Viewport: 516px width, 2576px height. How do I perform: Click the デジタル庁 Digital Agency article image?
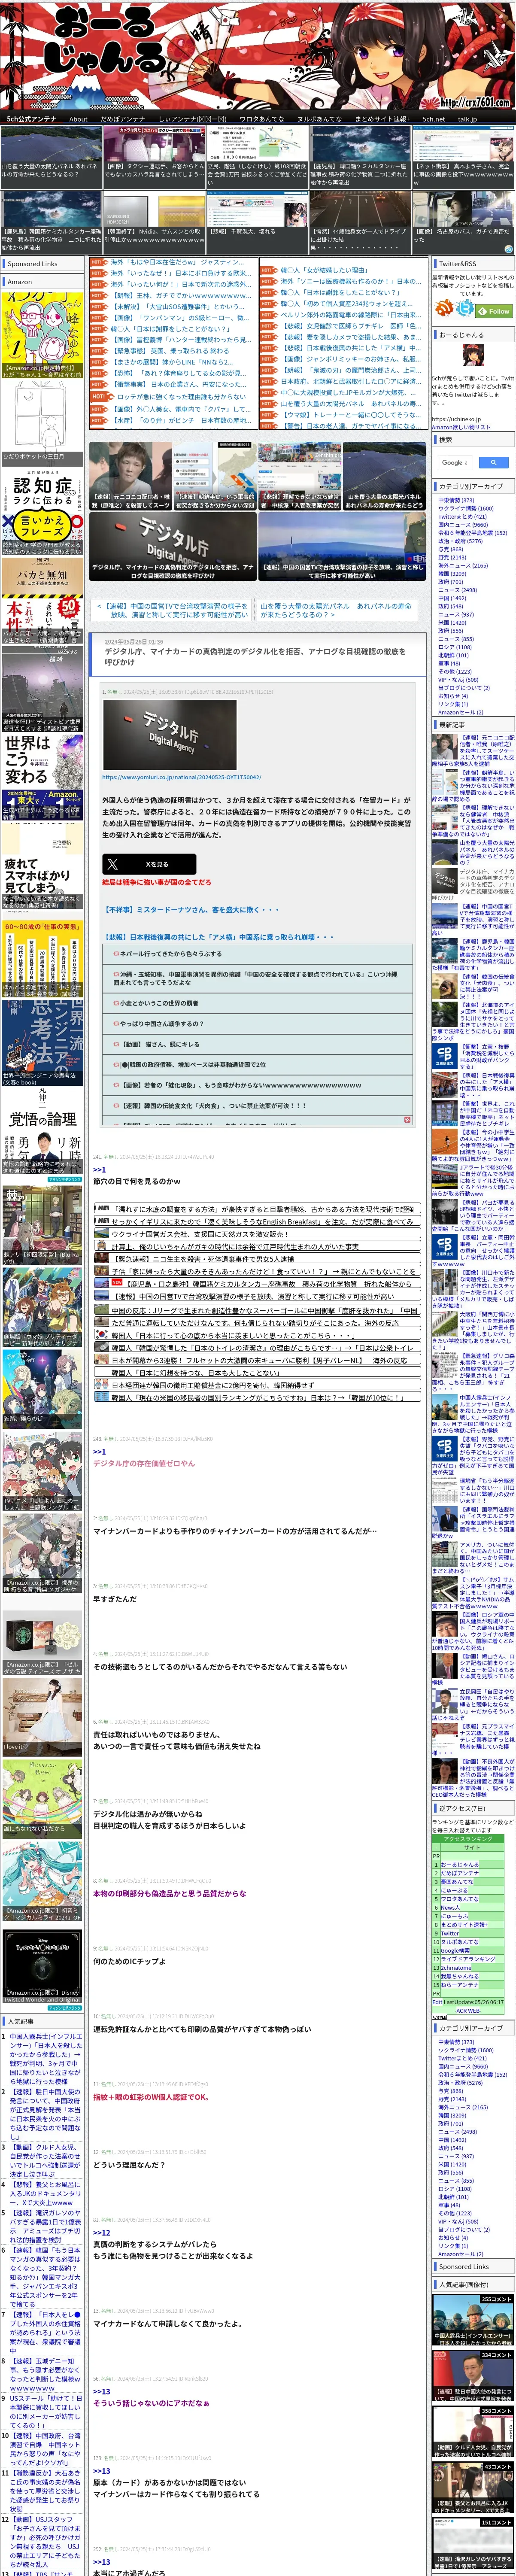click(x=169, y=734)
